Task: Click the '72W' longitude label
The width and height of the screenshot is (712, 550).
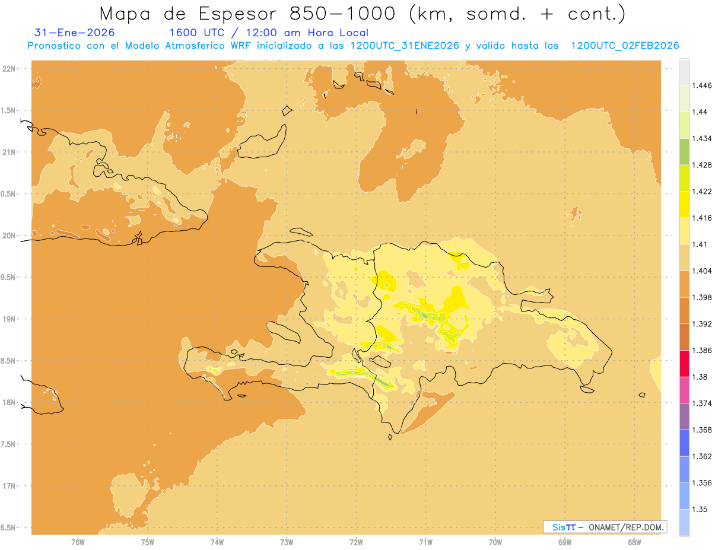Action: pos(357,543)
